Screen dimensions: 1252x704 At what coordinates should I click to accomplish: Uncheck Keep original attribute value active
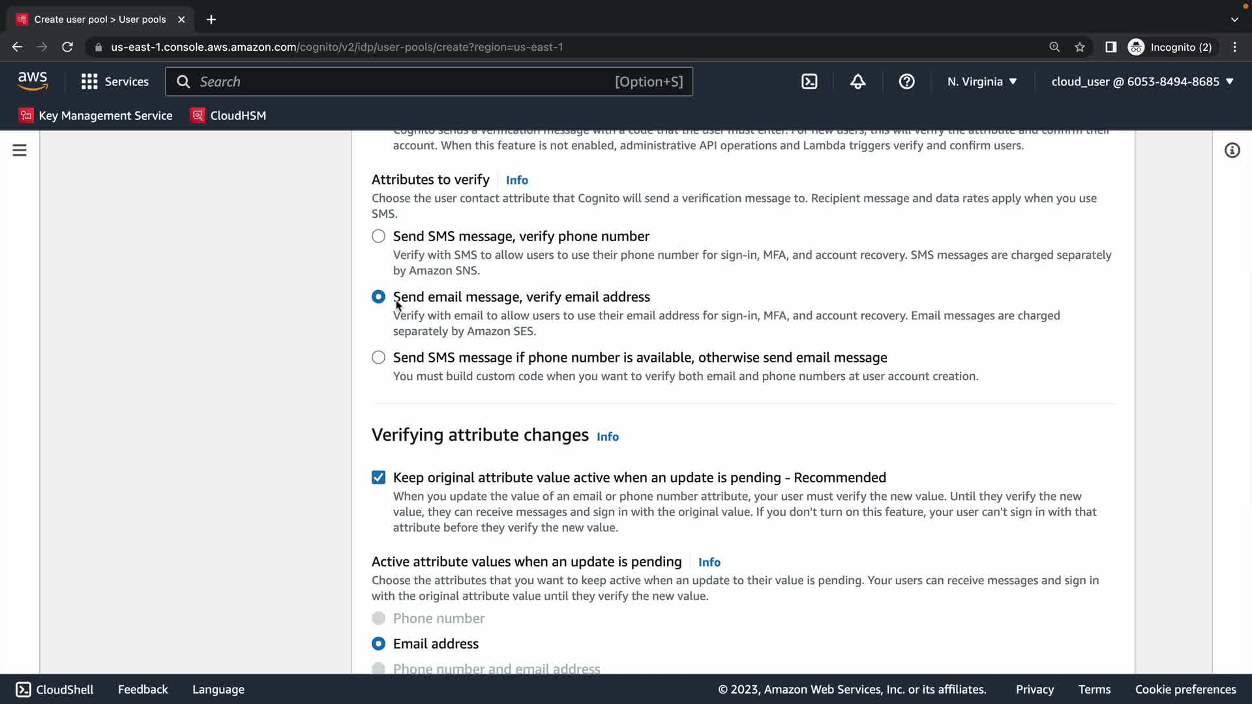point(378,478)
